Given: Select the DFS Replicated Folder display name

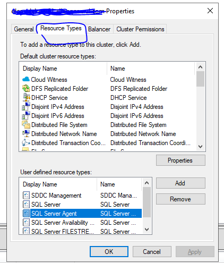Looking at the screenshot, I should click(60, 89).
